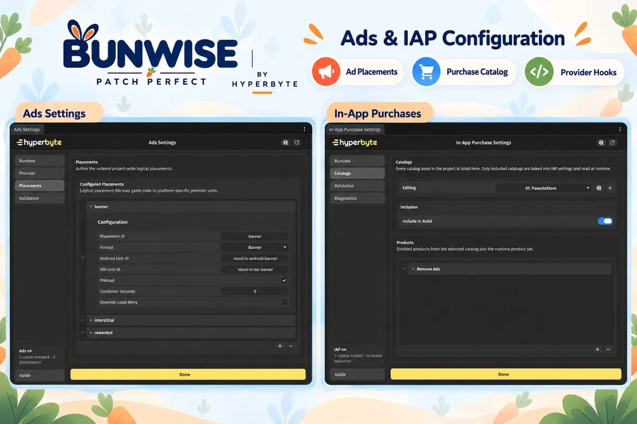Image resolution: width=637 pixels, height=424 pixels.
Task: Click the hyperbyte logo in In-App Purchase window
Action: tap(355, 143)
